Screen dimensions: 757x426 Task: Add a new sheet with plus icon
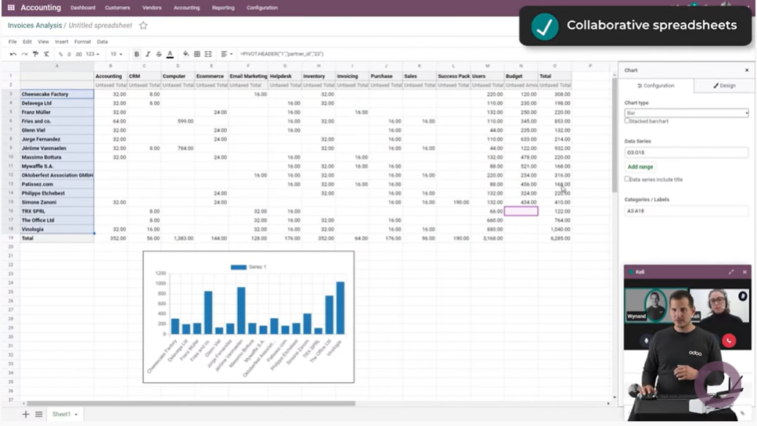point(26,414)
